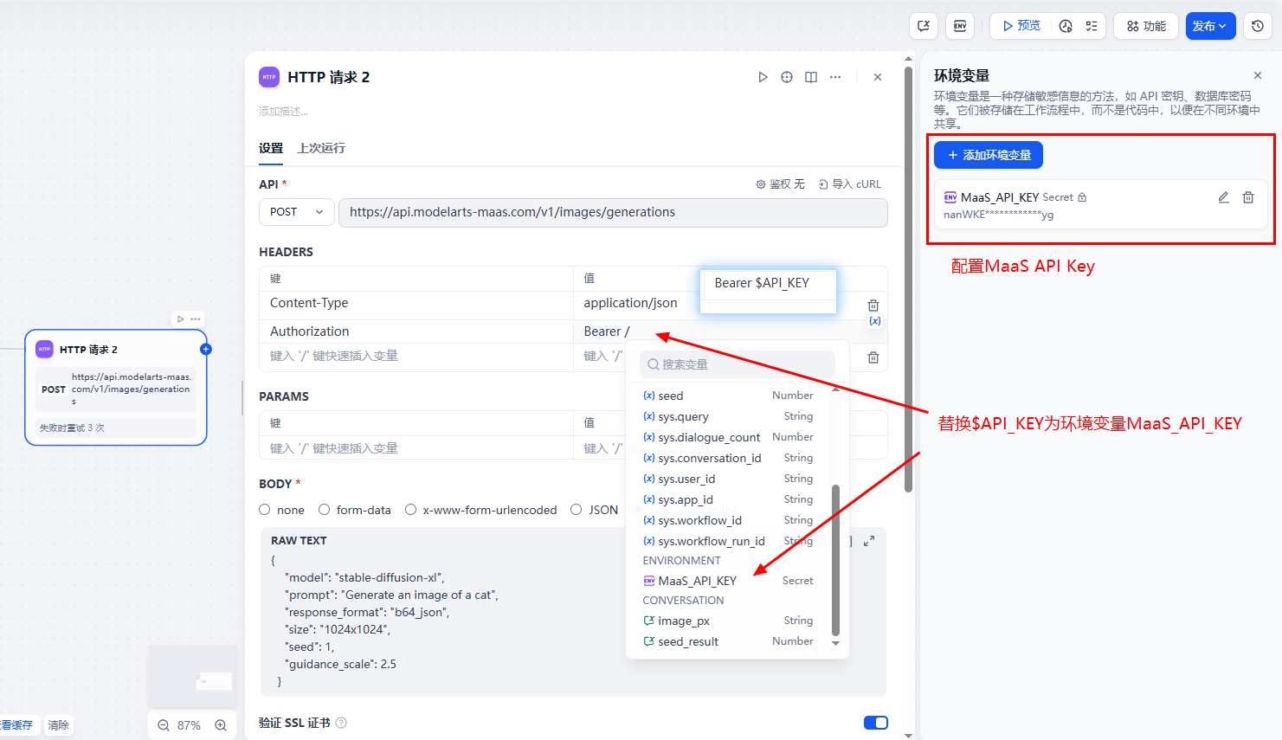This screenshot has height=740, width=1282.
Task: Choose sys.workflow_id from variable list
Action: coord(728,520)
